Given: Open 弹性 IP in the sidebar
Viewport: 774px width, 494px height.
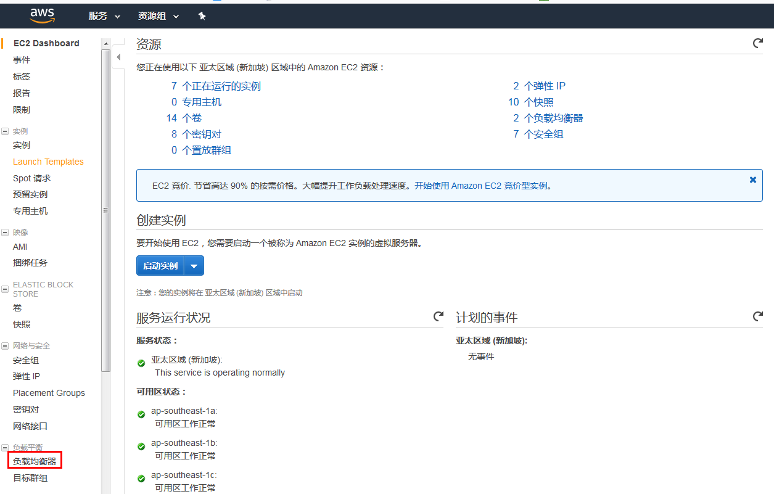Looking at the screenshot, I should 27,376.
